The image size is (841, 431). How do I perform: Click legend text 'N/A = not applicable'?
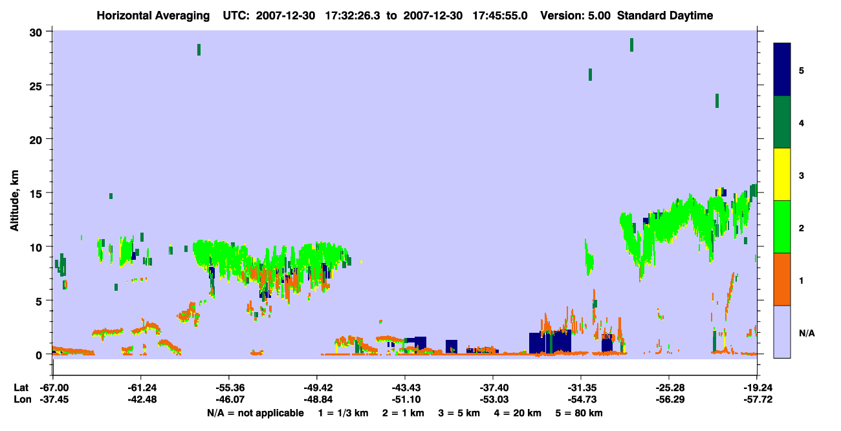[255, 413]
